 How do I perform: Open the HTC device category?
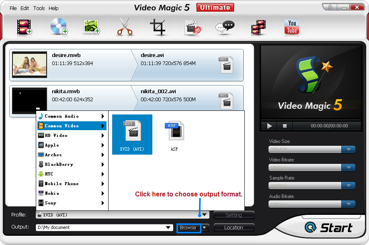coord(72,174)
